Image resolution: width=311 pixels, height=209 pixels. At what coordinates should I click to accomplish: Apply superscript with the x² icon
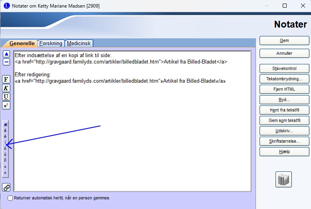(x=6, y=105)
